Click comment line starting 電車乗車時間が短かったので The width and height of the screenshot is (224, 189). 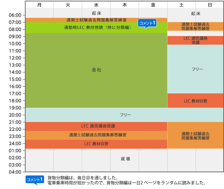127,183
